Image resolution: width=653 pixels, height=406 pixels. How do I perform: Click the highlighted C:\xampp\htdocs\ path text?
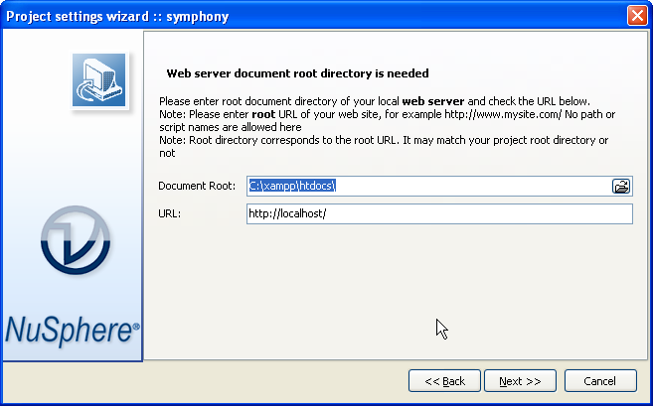pos(294,186)
